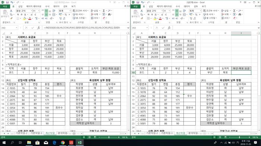Screen dimensions: 261x146
Task: Pick red font color in left 정답 window
Action: 30,18
